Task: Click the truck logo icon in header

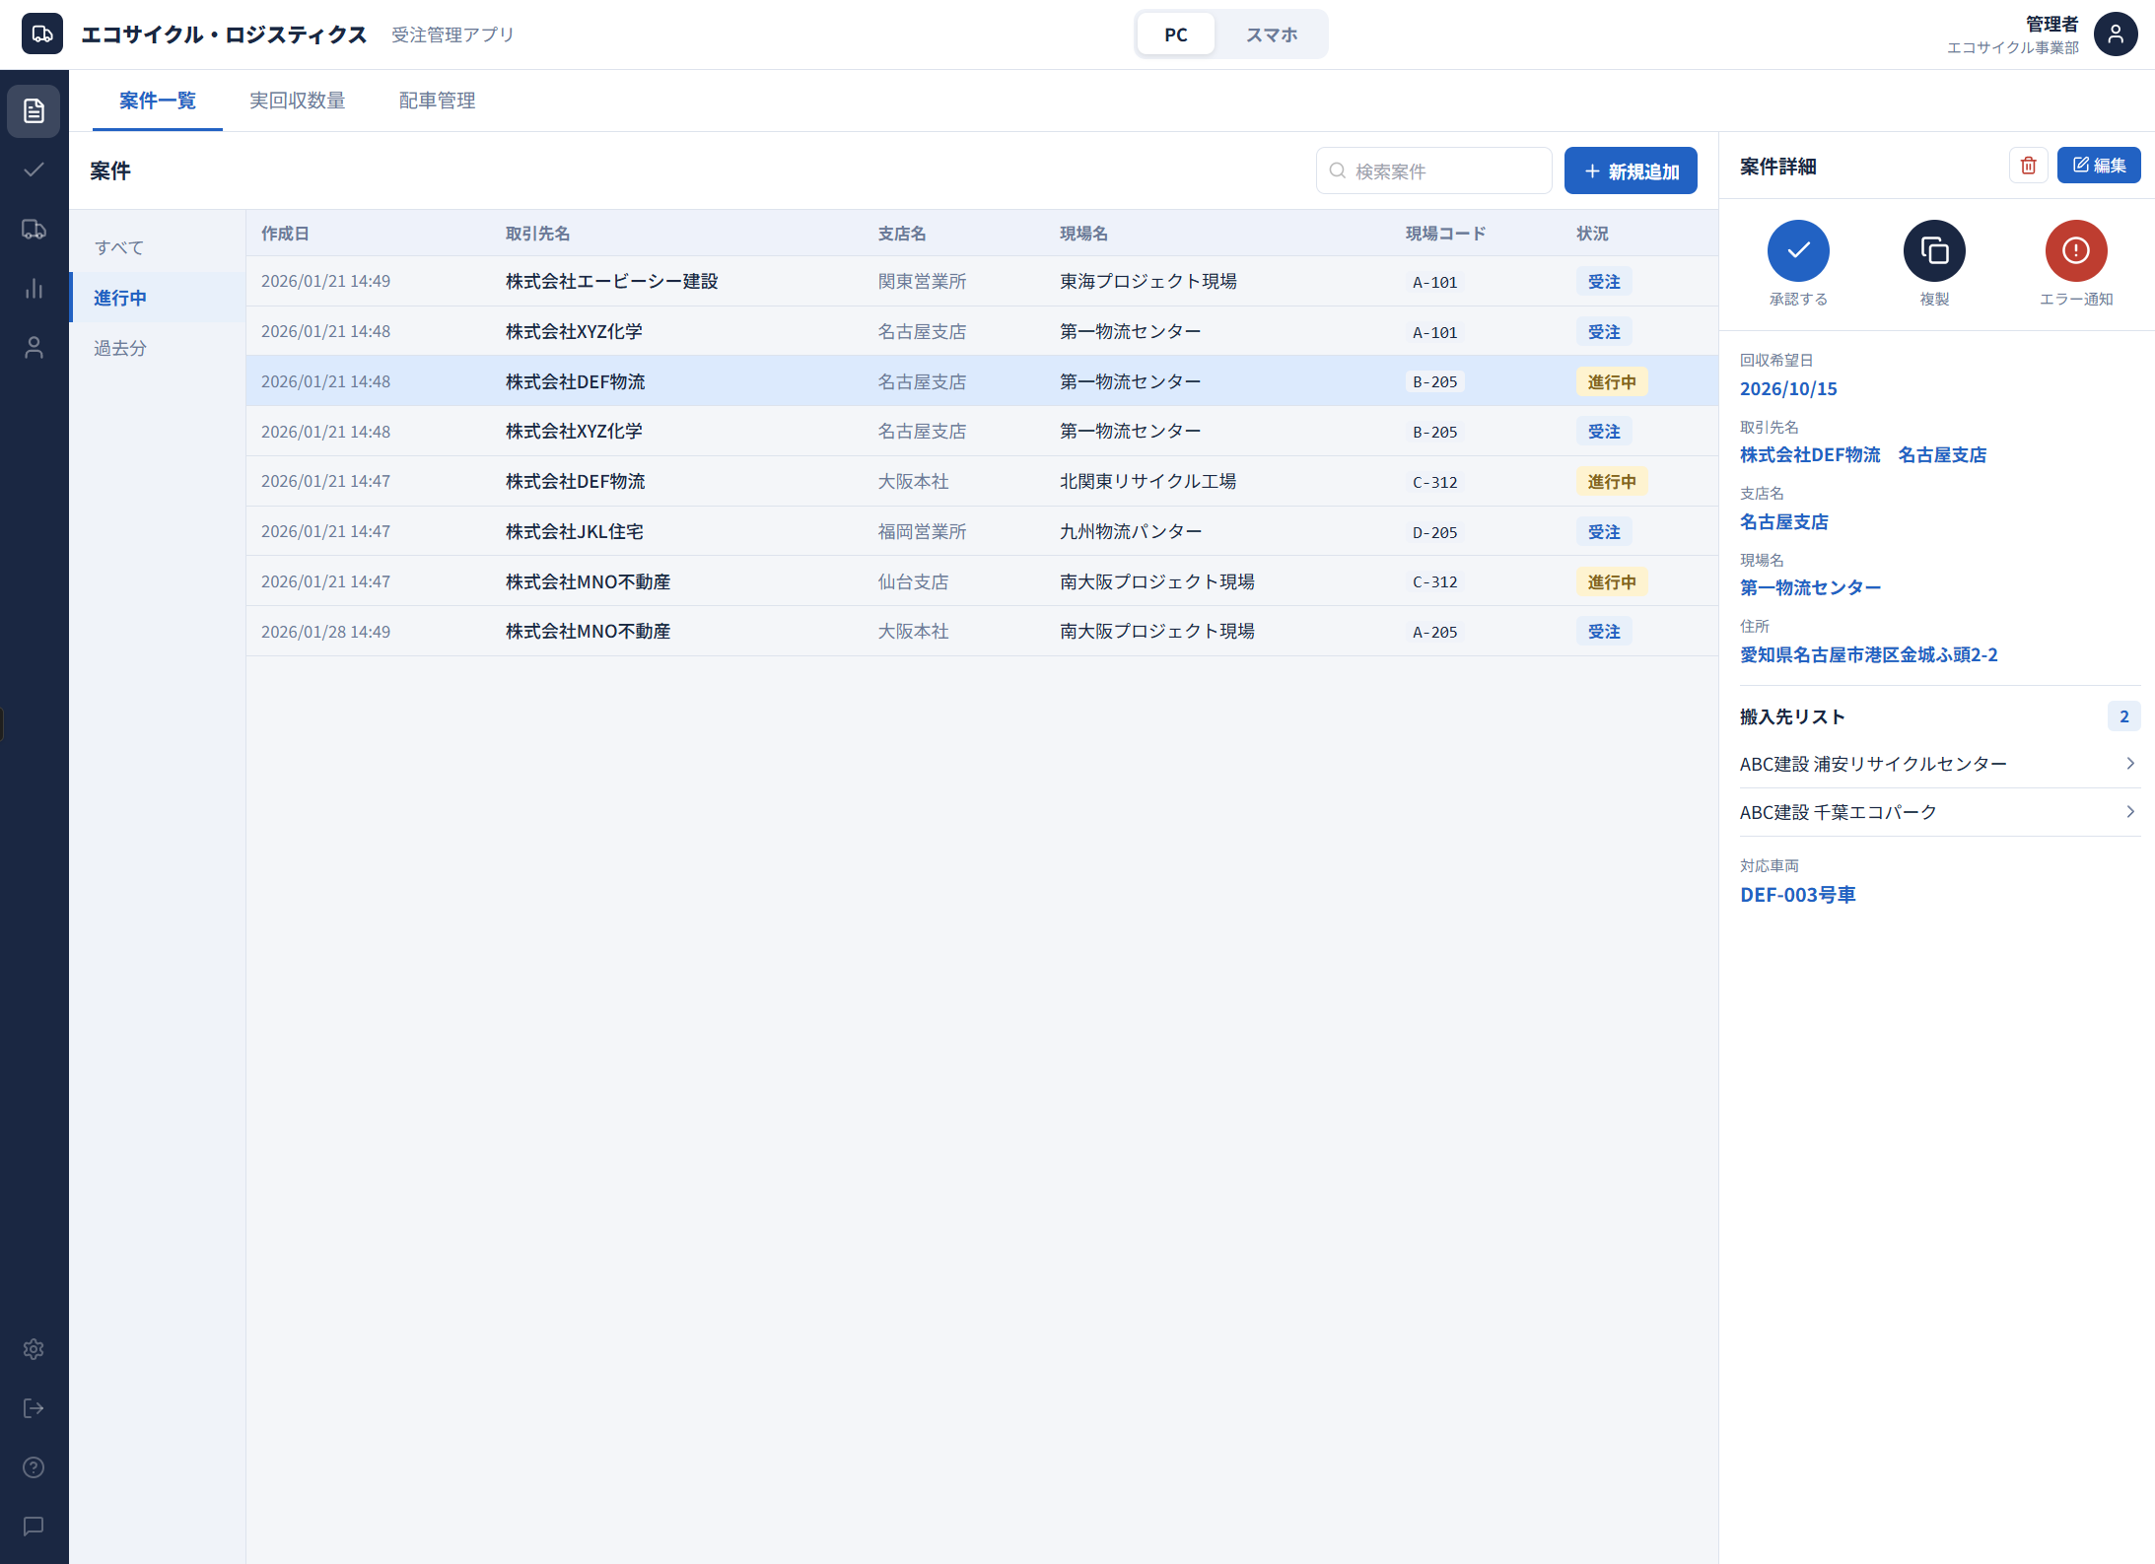Action: (42, 34)
